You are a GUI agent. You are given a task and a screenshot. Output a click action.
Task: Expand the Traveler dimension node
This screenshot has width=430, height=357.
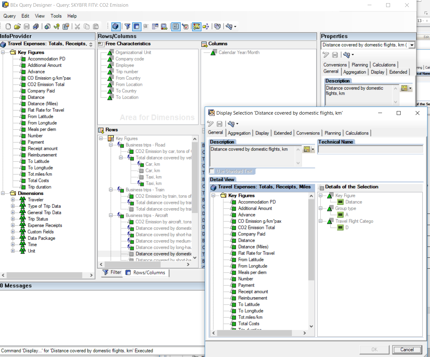13,199
